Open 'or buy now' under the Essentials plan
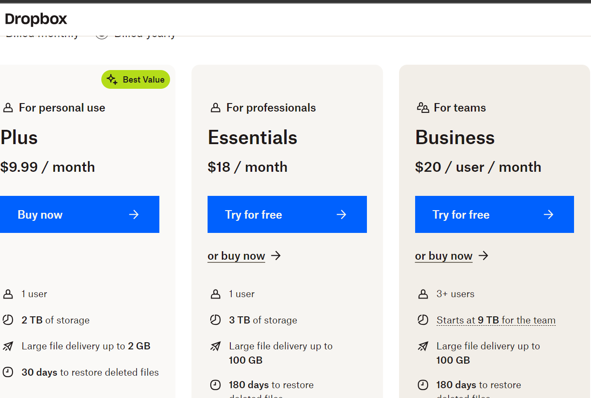Viewport: 591px width, 398px height. [x=236, y=256]
